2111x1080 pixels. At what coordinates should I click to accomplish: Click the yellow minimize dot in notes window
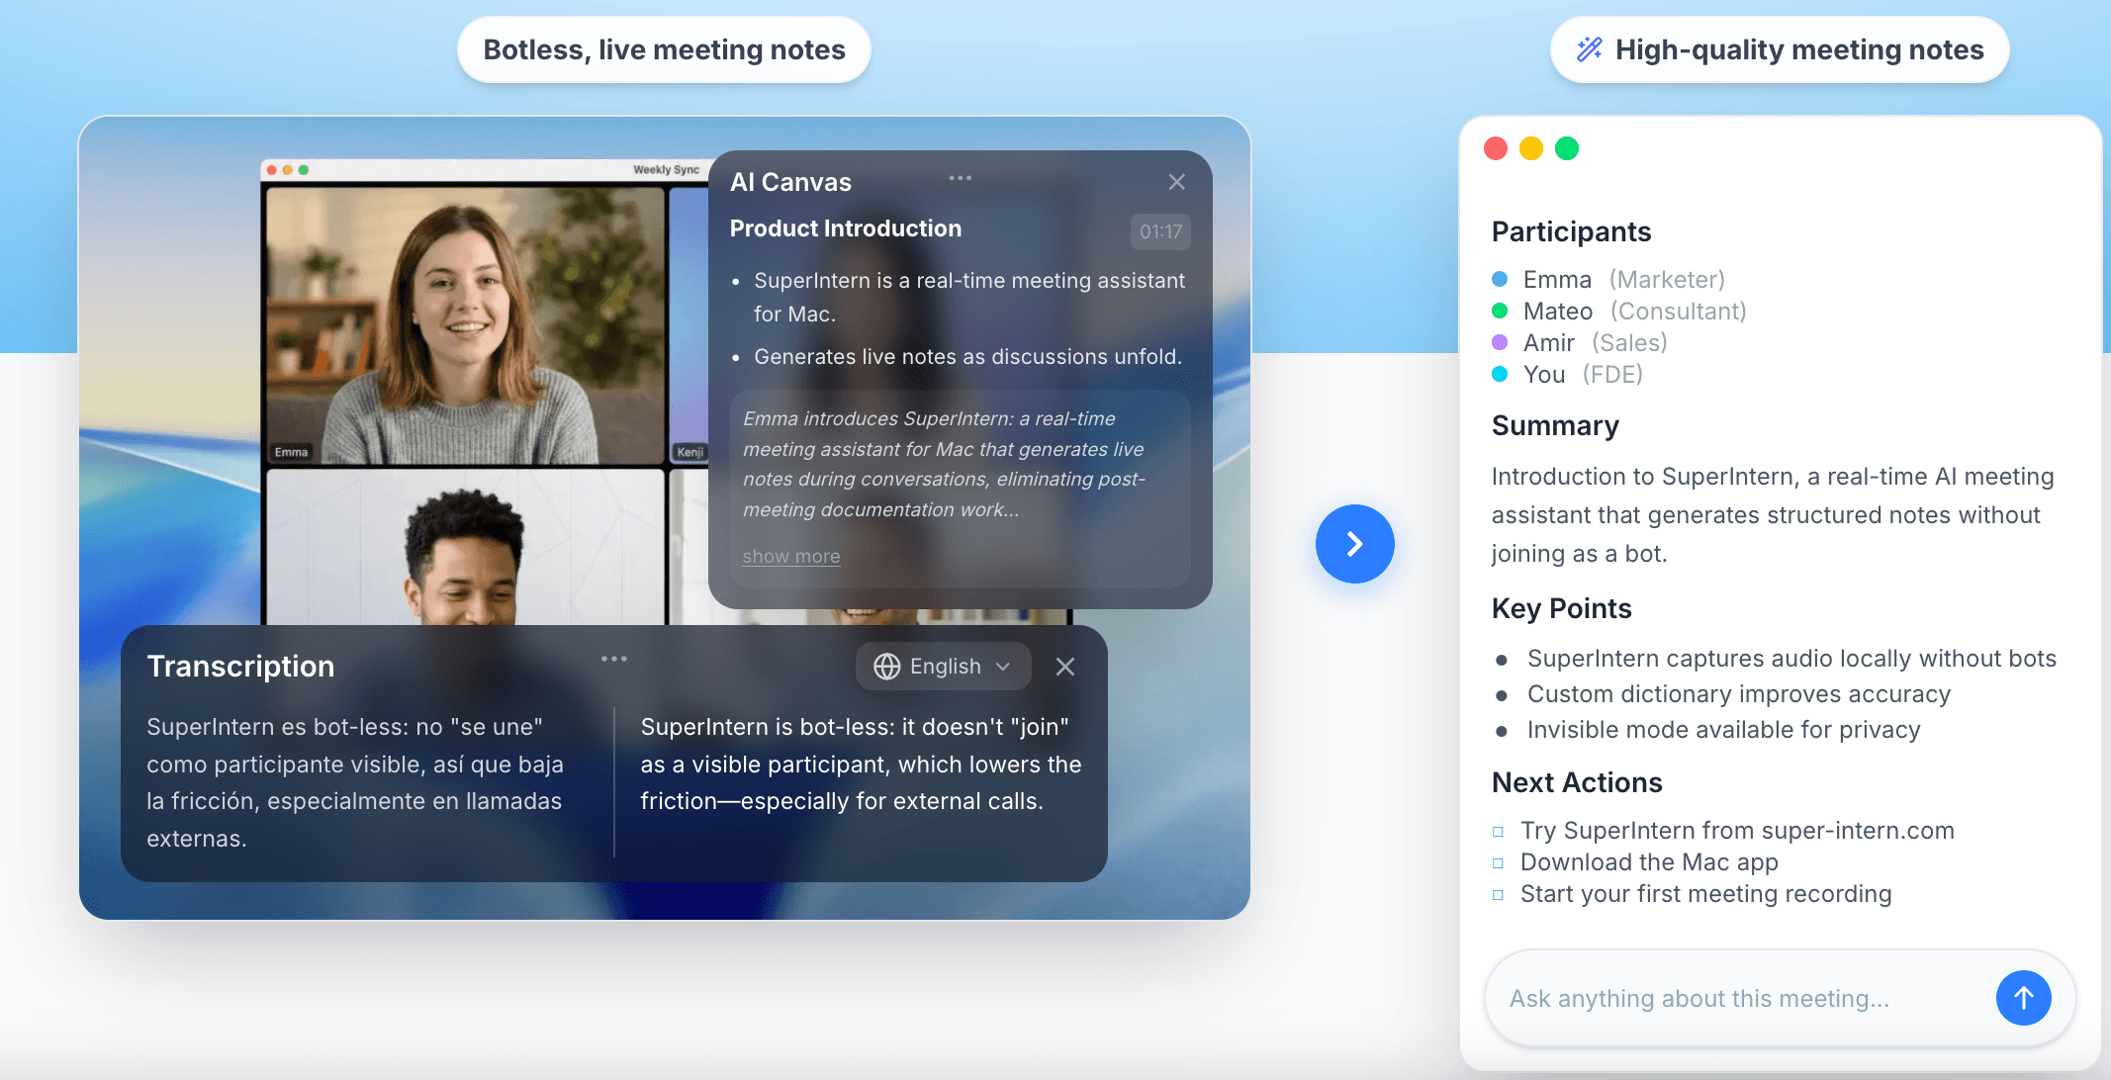[1531, 148]
